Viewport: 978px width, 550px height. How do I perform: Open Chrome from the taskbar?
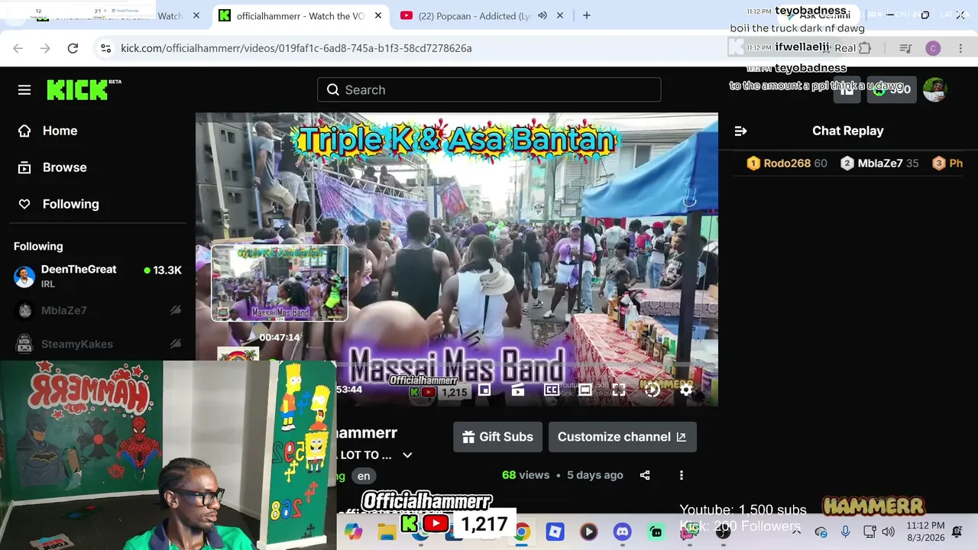pos(522,532)
